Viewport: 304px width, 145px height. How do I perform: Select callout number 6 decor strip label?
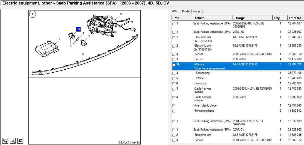83,54
